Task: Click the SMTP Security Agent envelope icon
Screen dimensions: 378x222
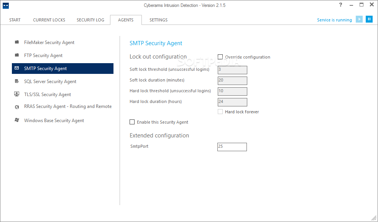Action: pyautogui.click(x=16, y=68)
